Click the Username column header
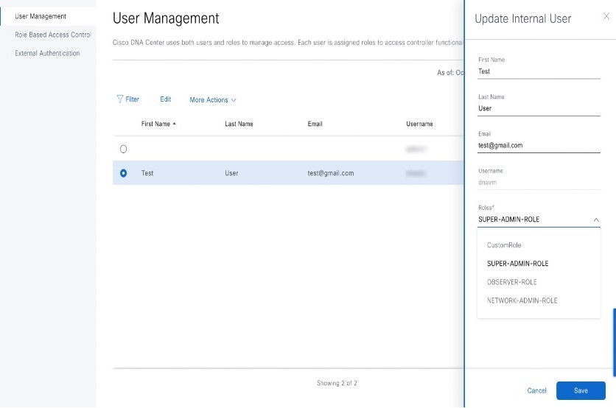The width and height of the screenshot is (616, 408). 419,124
